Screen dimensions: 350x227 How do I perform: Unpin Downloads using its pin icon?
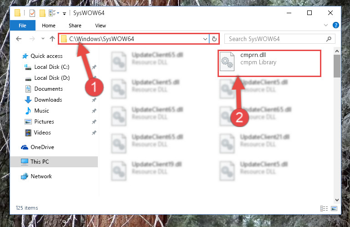coord(94,100)
